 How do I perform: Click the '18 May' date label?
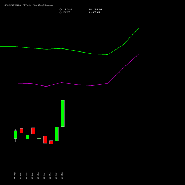coord(26,176)
